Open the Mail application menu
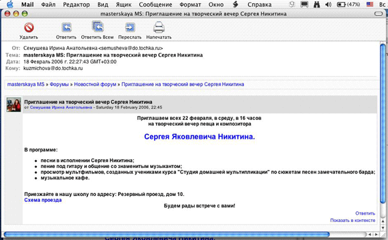This screenshot has width=388, height=240. pyautogui.click(x=27, y=5)
